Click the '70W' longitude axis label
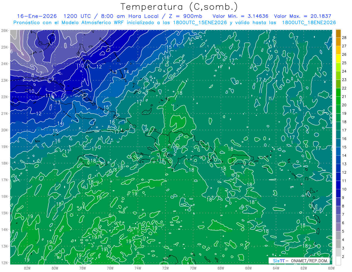 (193, 268)
